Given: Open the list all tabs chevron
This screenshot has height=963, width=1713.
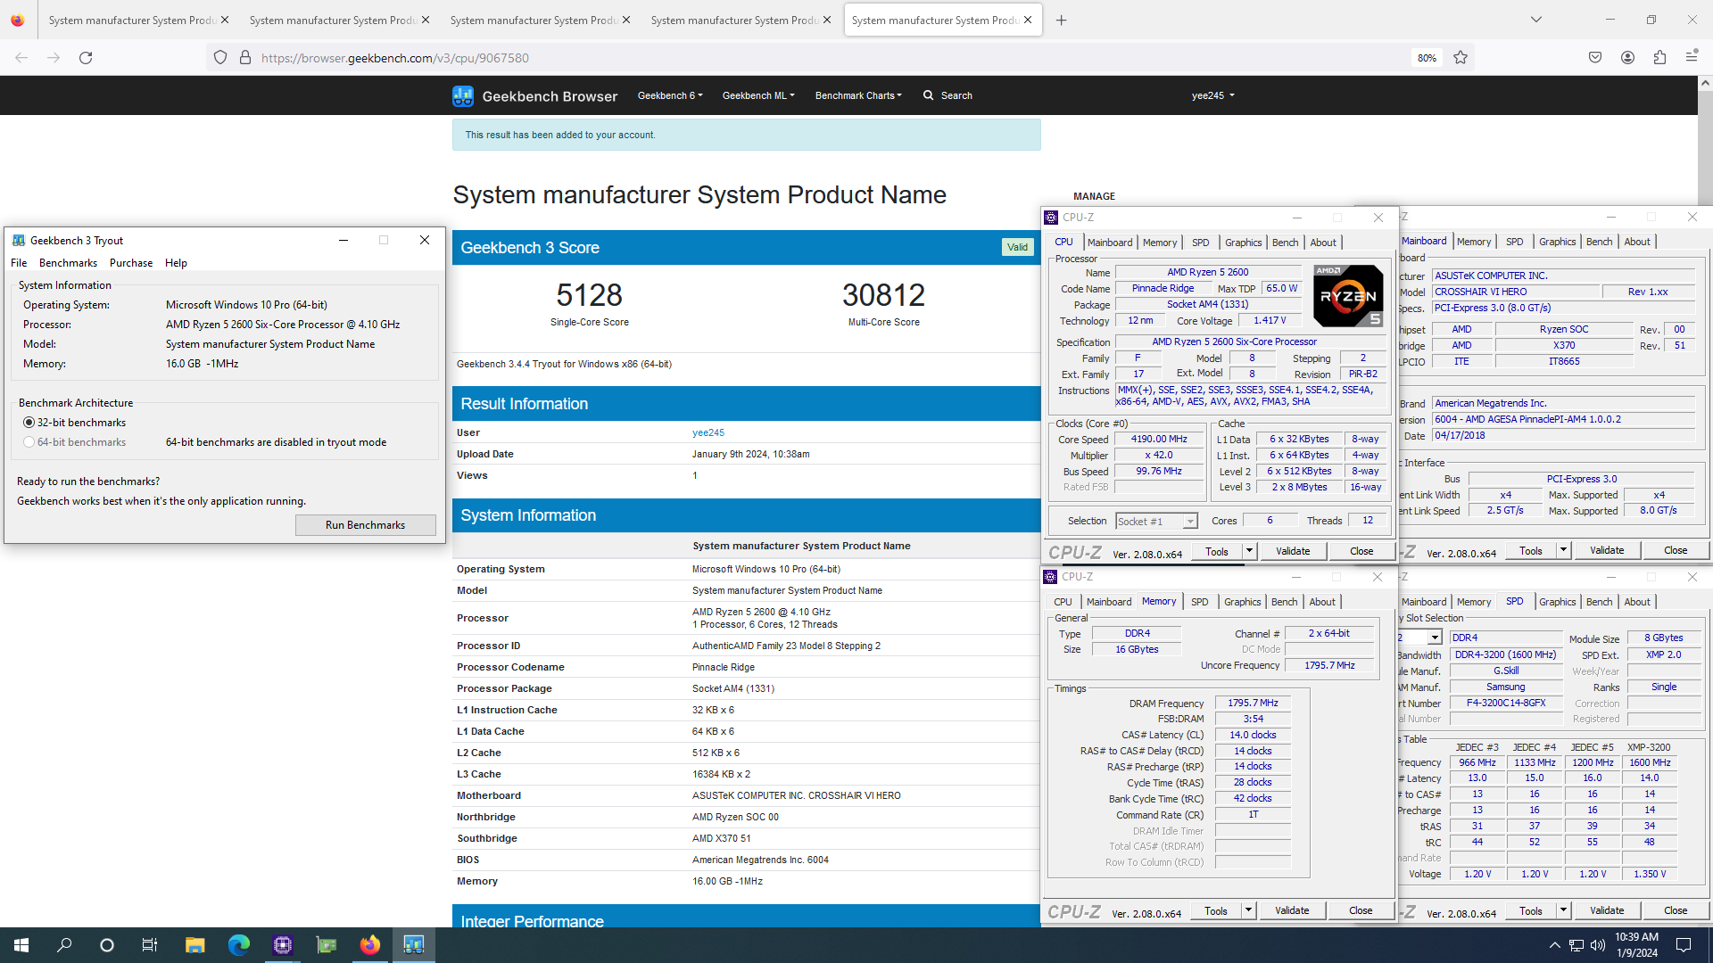Looking at the screenshot, I should pyautogui.click(x=1536, y=20).
